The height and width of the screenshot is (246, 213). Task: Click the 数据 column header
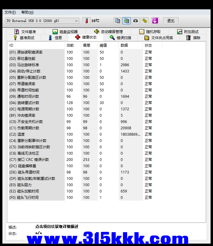tap(124, 45)
